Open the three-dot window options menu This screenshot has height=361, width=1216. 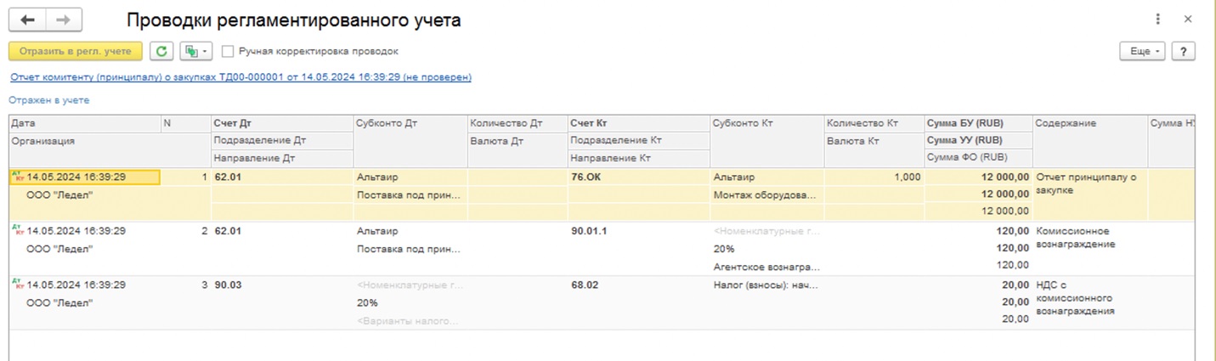[x=1157, y=20]
